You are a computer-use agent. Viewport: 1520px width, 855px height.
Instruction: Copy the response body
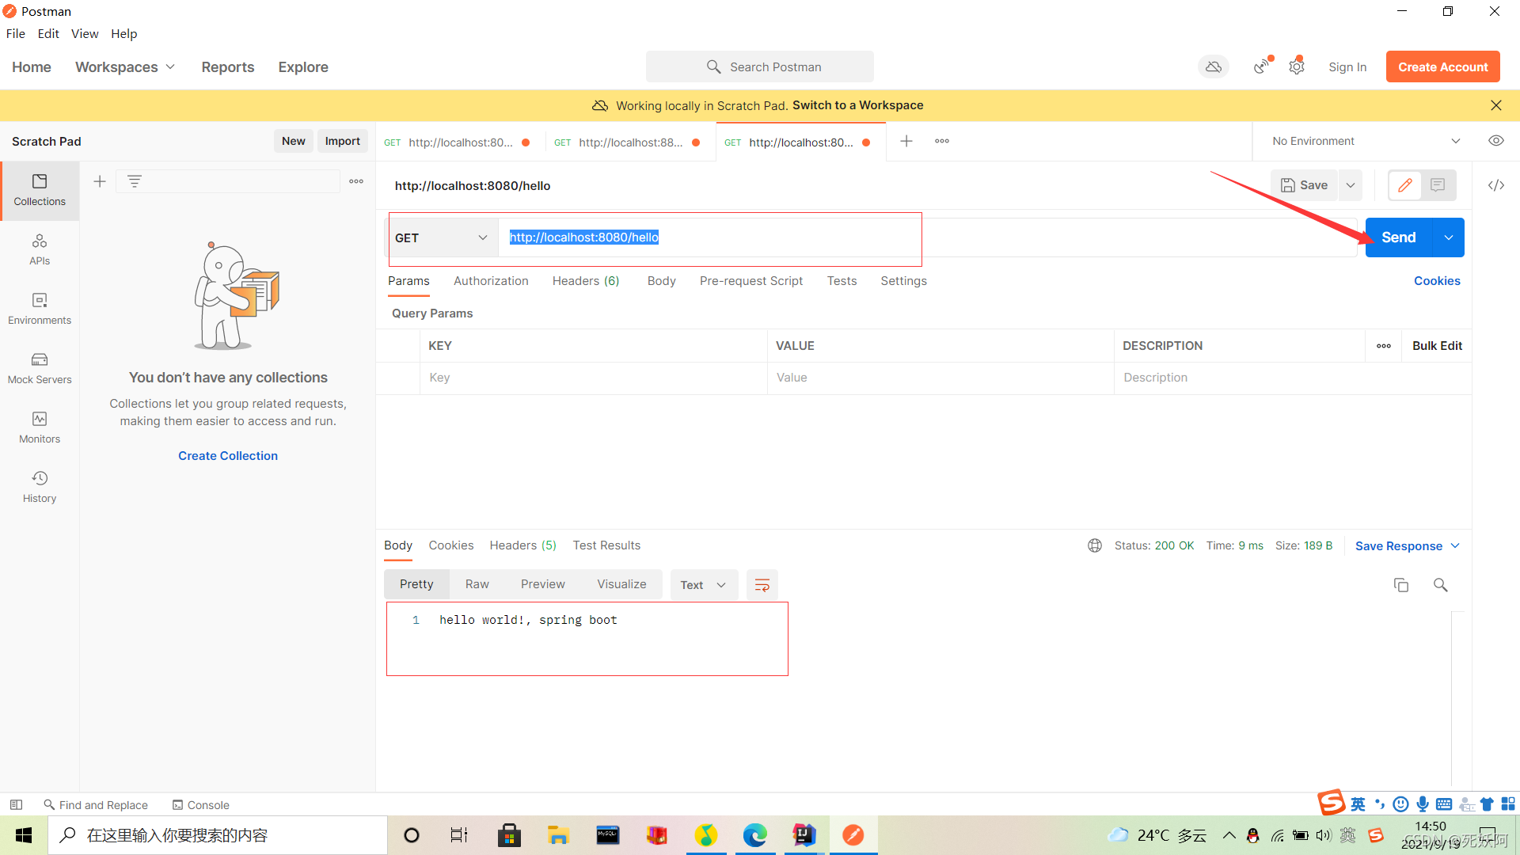(x=1401, y=584)
